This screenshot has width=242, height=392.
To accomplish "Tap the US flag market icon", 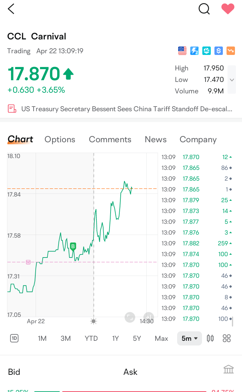I will 182,51.
